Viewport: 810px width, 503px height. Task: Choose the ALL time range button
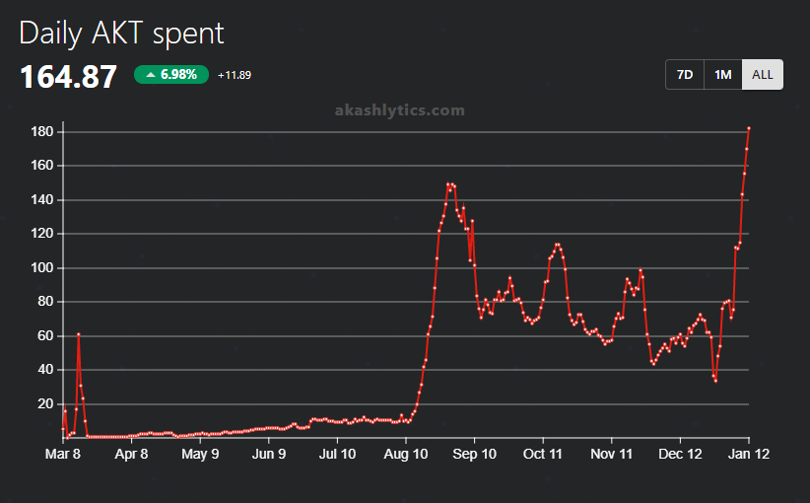pyautogui.click(x=763, y=75)
